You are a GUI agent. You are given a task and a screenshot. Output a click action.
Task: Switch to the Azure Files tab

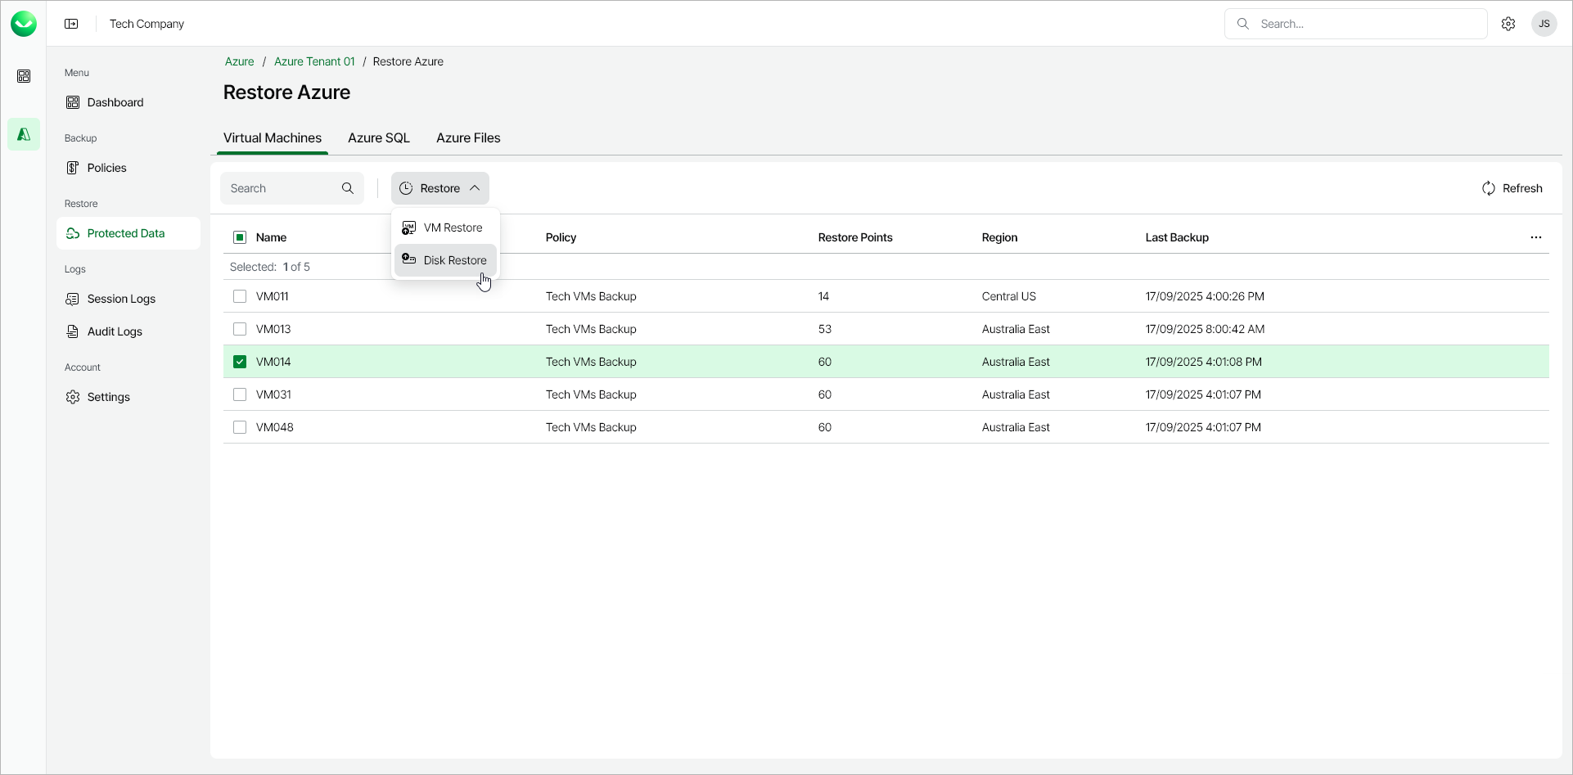pos(468,137)
